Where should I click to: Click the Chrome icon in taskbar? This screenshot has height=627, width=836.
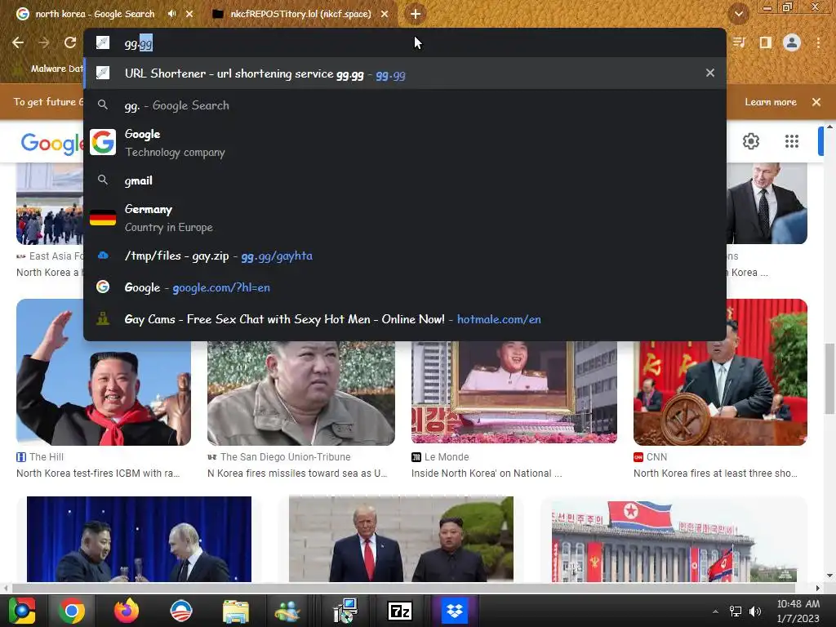pyautogui.click(x=72, y=611)
